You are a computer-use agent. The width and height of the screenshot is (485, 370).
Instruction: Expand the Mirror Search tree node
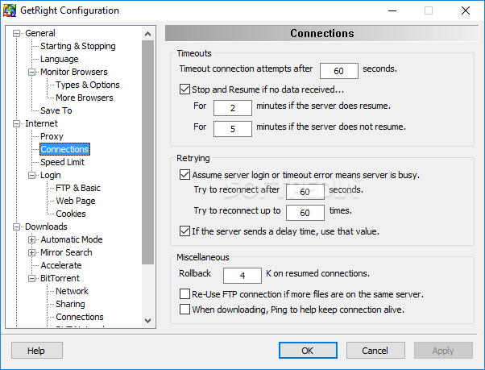pyautogui.click(x=31, y=253)
